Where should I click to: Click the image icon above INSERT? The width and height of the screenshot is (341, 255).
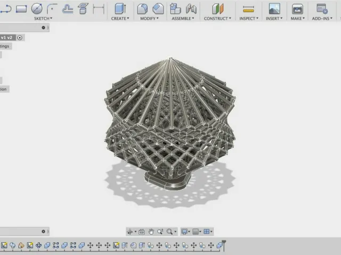click(x=274, y=8)
